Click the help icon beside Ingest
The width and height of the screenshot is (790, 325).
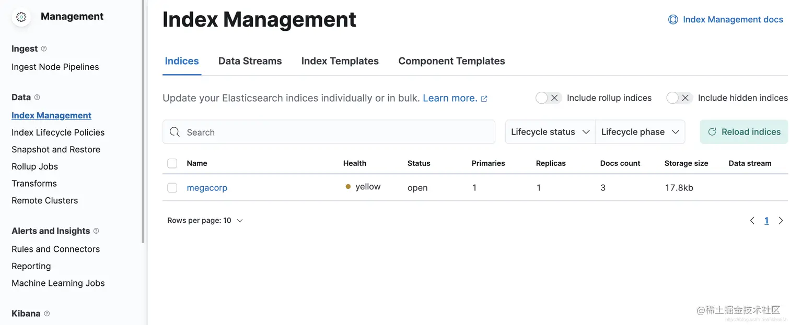(x=44, y=49)
